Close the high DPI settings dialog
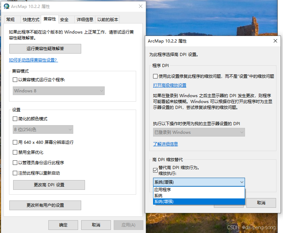 click(x=275, y=41)
